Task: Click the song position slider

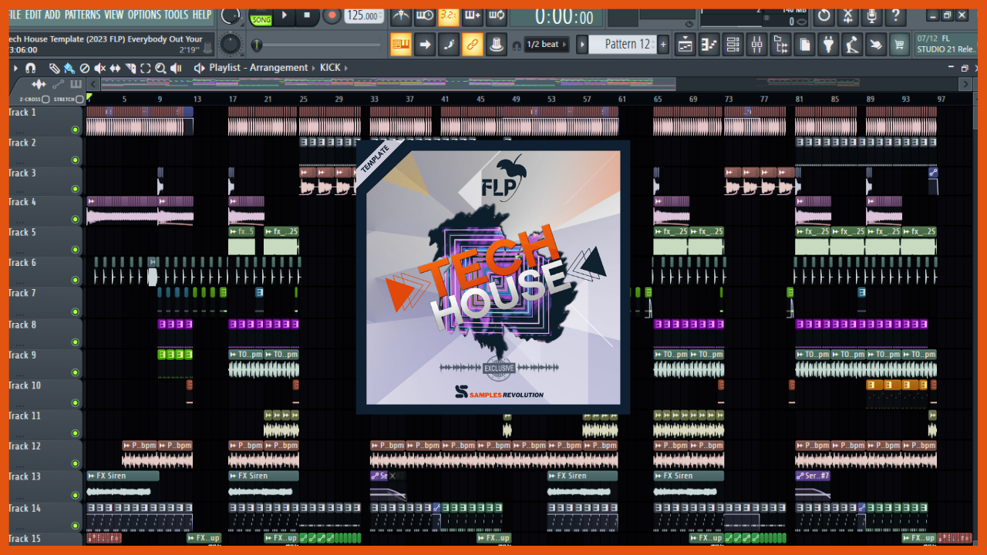Action: click(317, 45)
